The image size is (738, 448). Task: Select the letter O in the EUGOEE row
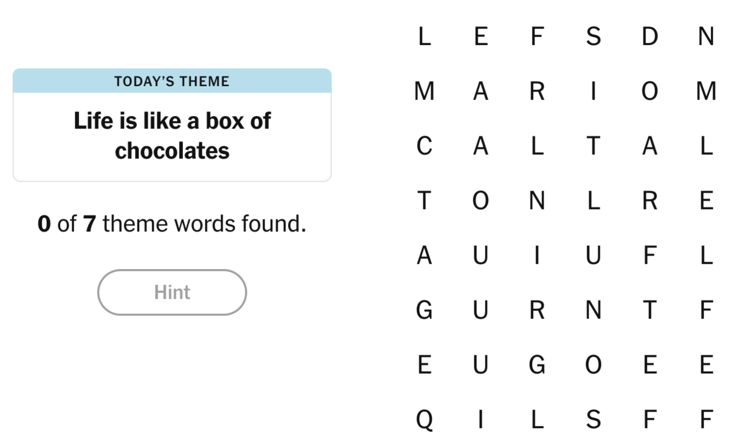tap(593, 364)
